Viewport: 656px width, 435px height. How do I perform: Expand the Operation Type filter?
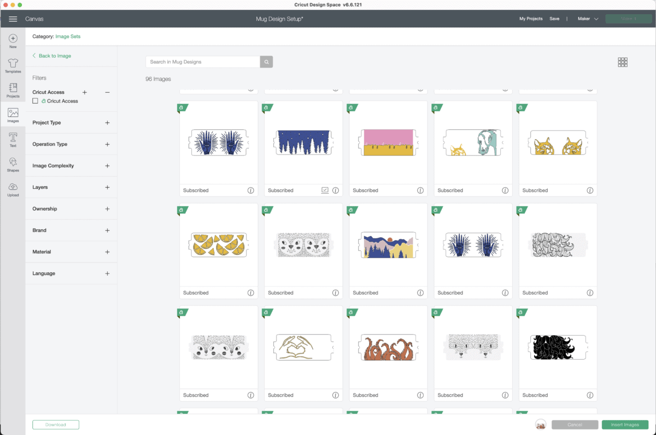tap(107, 145)
